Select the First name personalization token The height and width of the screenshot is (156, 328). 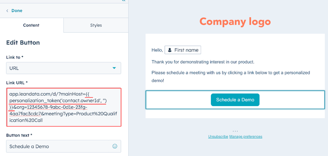(x=183, y=50)
